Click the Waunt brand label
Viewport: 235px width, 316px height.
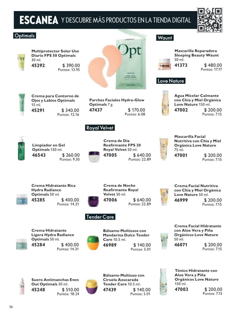pyautogui.click(x=165, y=38)
